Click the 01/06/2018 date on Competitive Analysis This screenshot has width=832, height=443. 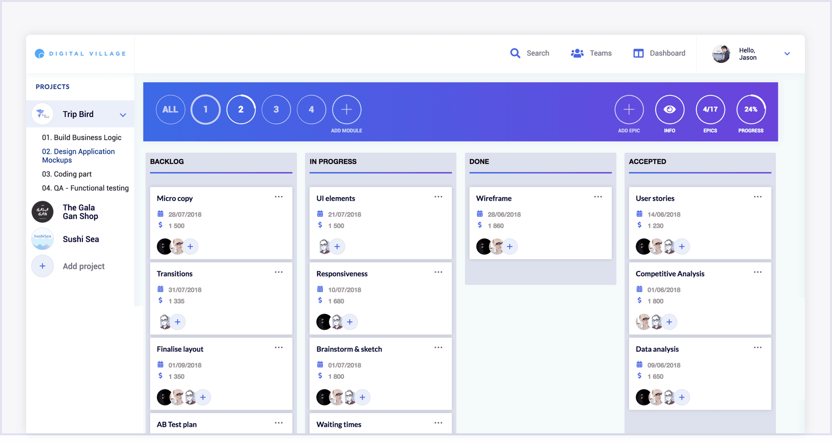pyautogui.click(x=664, y=290)
